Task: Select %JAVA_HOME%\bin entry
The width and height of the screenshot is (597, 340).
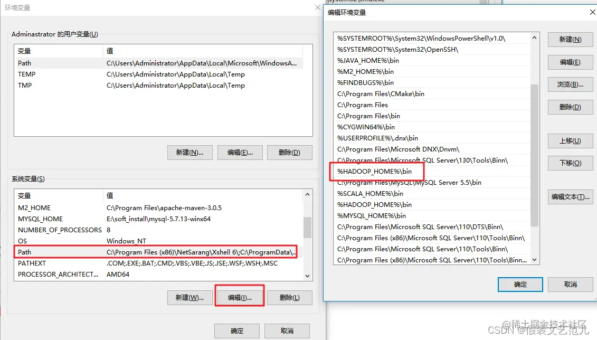Action: 432,61
